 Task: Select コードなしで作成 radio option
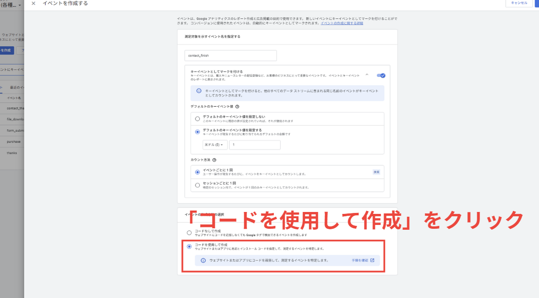pyautogui.click(x=189, y=233)
